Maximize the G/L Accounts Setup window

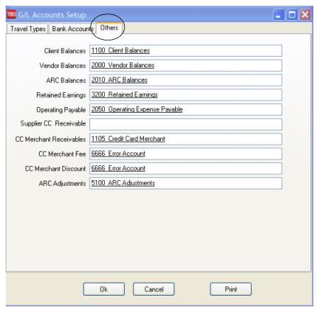292,15
